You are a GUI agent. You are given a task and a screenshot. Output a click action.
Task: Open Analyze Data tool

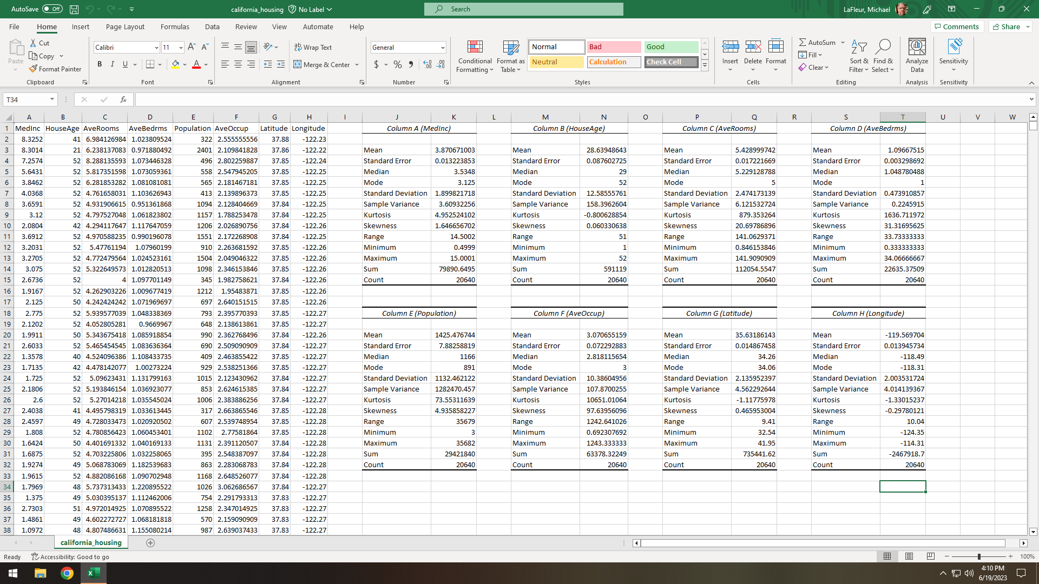click(x=917, y=48)
